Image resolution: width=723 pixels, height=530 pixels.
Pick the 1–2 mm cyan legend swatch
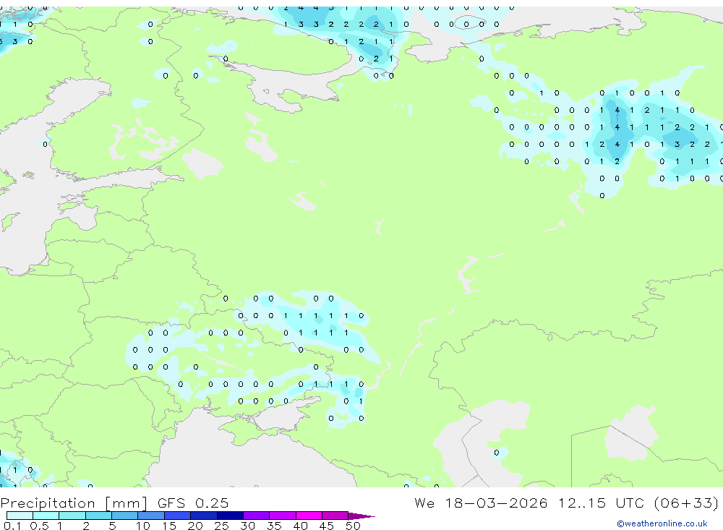pos(72,516)
